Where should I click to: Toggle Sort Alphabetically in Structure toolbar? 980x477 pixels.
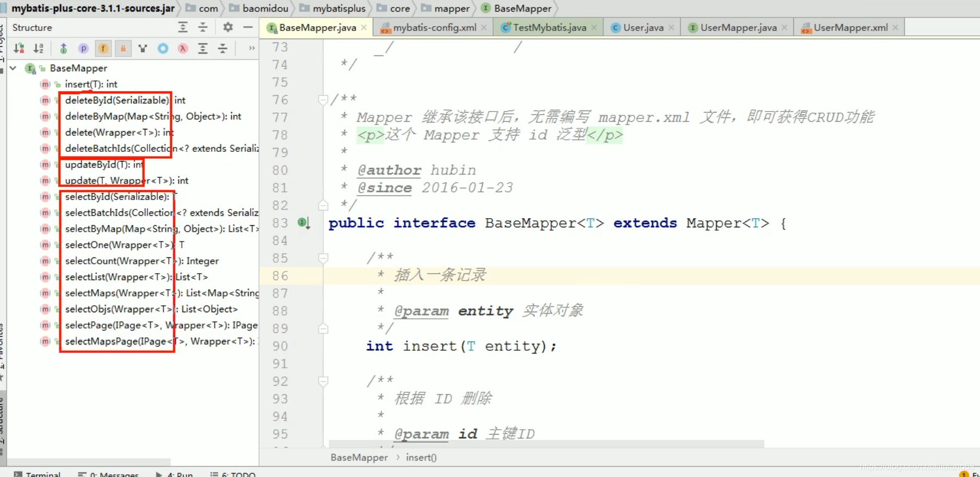click(39, 48)
